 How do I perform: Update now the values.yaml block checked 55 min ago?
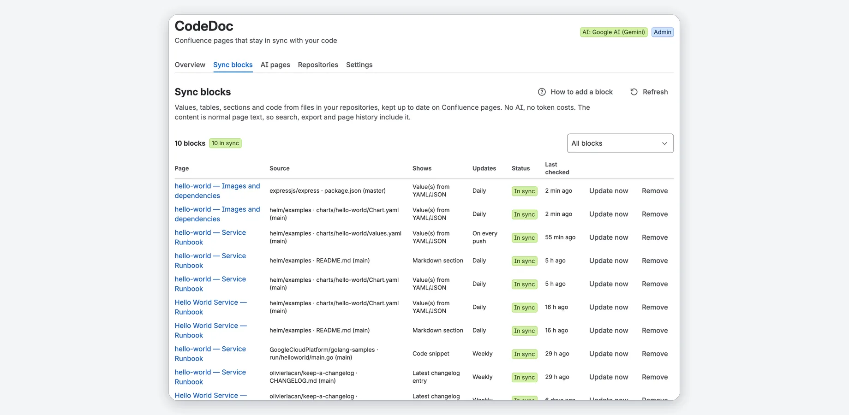pos(608,237)
